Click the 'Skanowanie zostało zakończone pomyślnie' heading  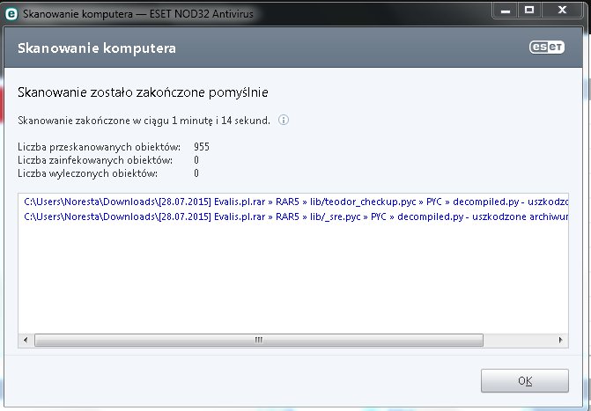click(x=143, y=92)
